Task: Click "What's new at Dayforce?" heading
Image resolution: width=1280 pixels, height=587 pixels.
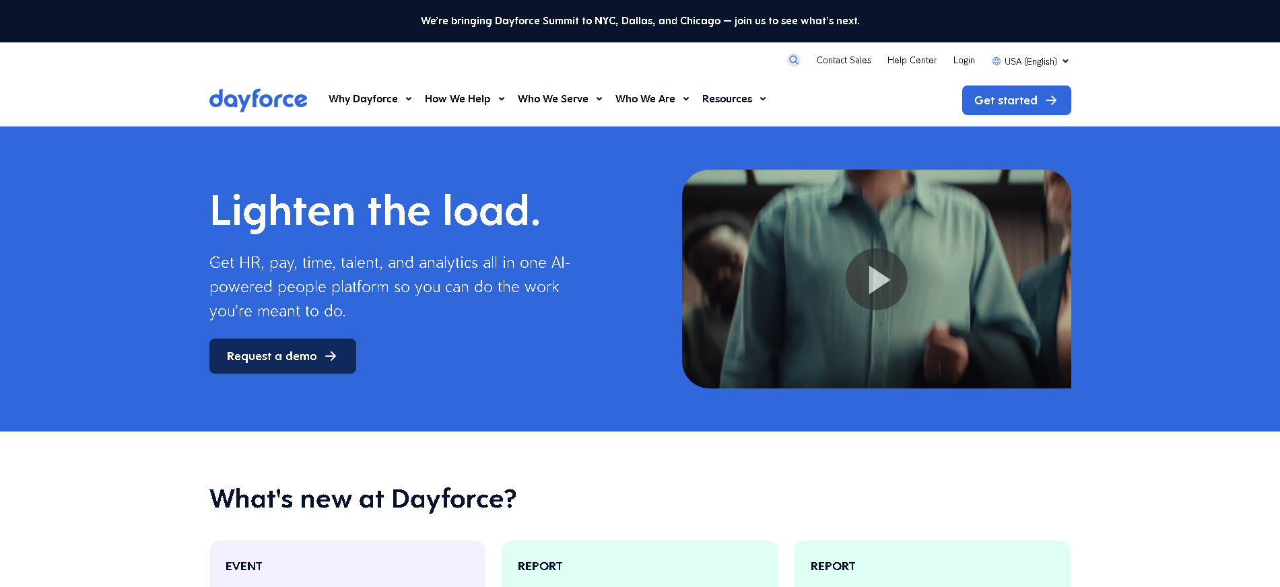Action: 363,499
